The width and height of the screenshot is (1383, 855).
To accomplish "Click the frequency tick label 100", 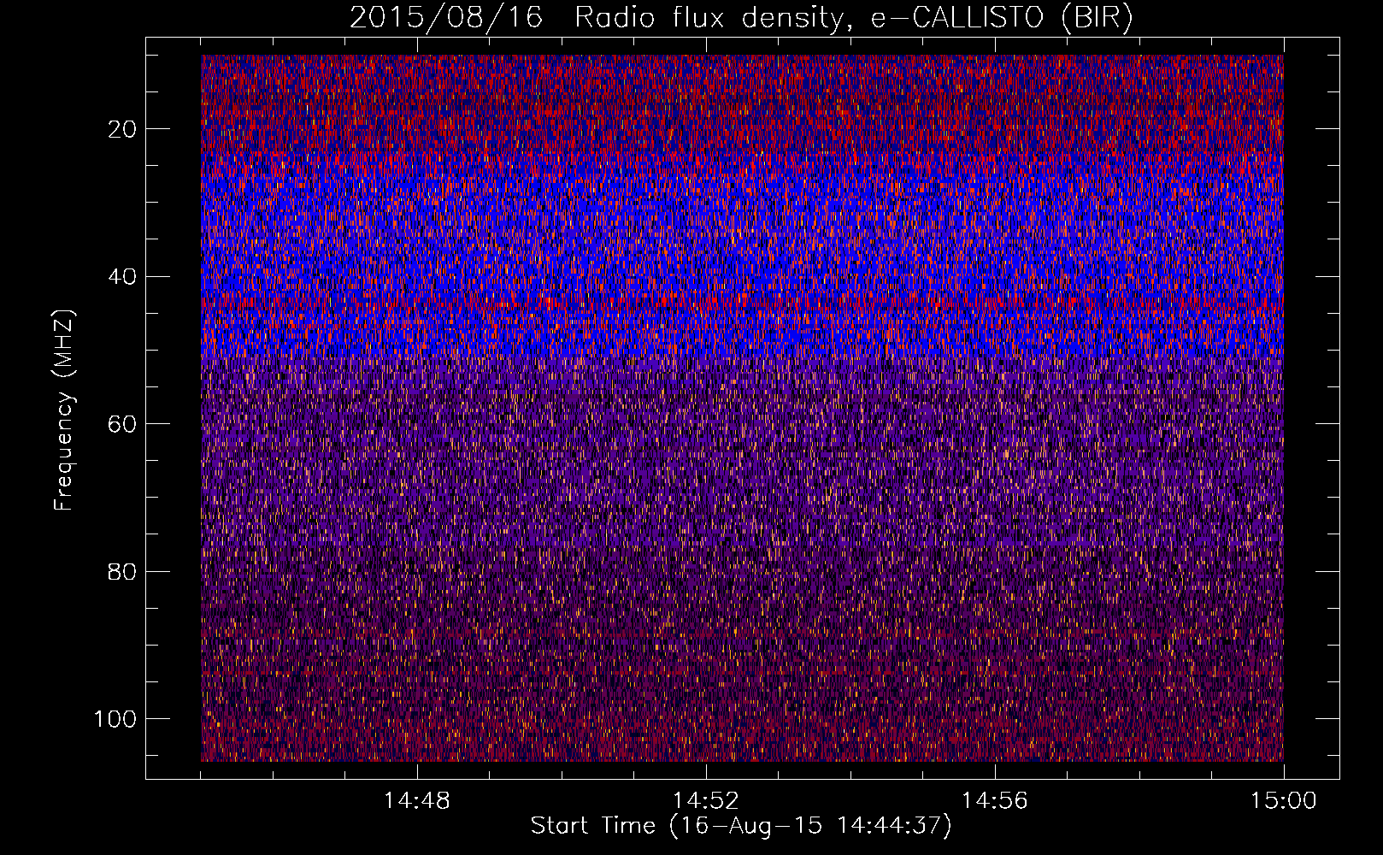I will [116, 719].
